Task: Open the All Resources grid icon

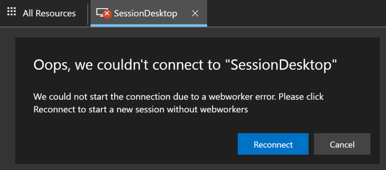Action: tap(12, 11)
